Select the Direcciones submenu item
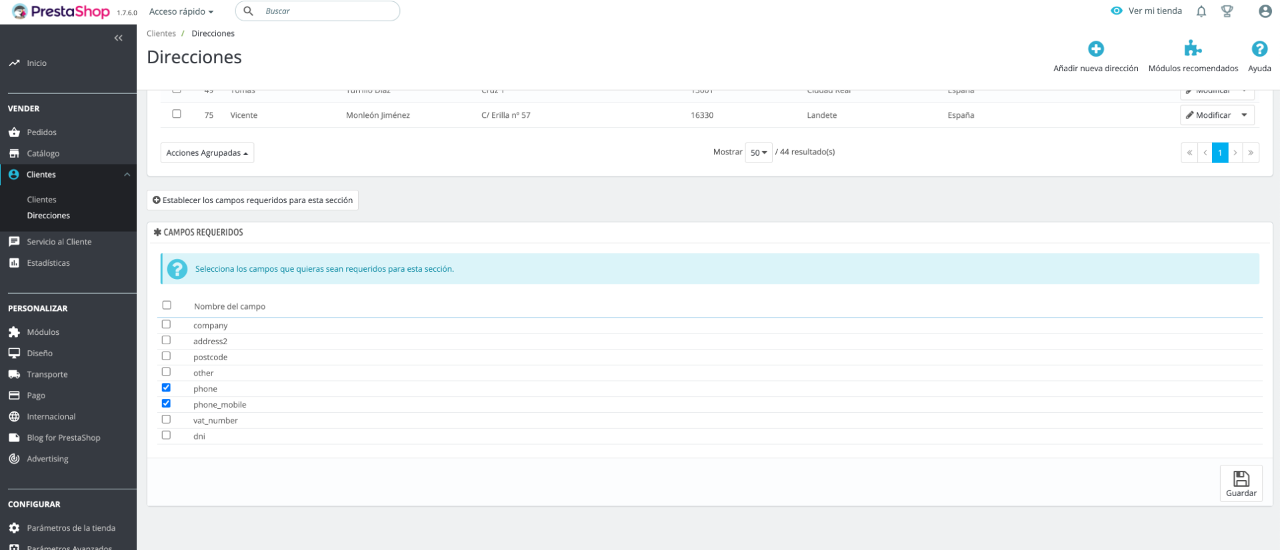 48,216
